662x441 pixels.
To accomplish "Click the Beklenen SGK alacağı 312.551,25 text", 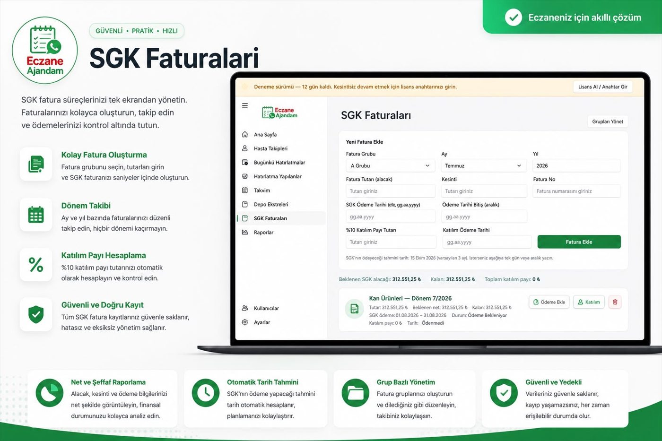I will pyautogui.click(x=380, y=279).
